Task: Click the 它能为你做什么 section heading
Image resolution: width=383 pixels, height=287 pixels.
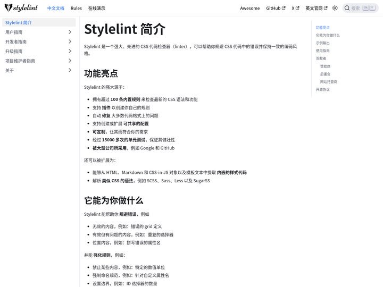Action: (114, 200)
